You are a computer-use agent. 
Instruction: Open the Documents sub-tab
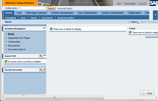[47, 18]
